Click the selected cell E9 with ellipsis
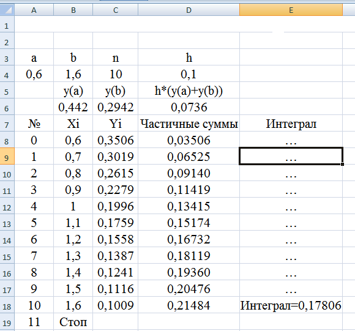Screen dimensions: 355x331 click(291, 157)
